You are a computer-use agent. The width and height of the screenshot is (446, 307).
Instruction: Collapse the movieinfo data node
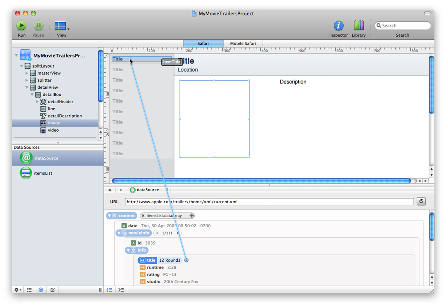coord(119,233)
